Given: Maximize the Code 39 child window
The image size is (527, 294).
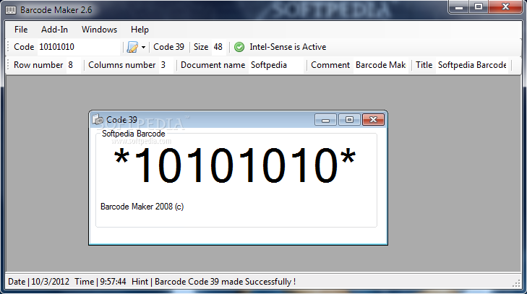Looking at the screenshot, I should (349, 120).
